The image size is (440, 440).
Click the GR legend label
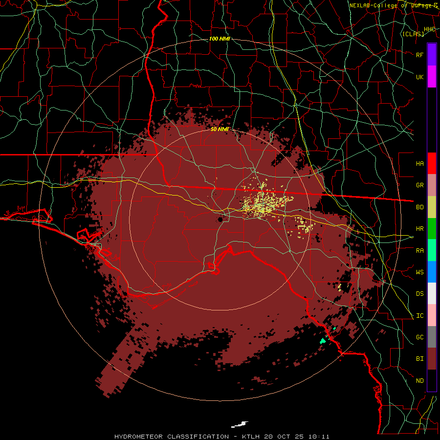point(419,185)
